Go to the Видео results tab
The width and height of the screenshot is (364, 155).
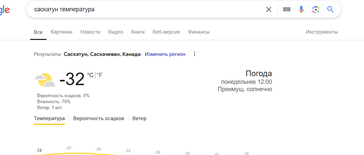116,32
